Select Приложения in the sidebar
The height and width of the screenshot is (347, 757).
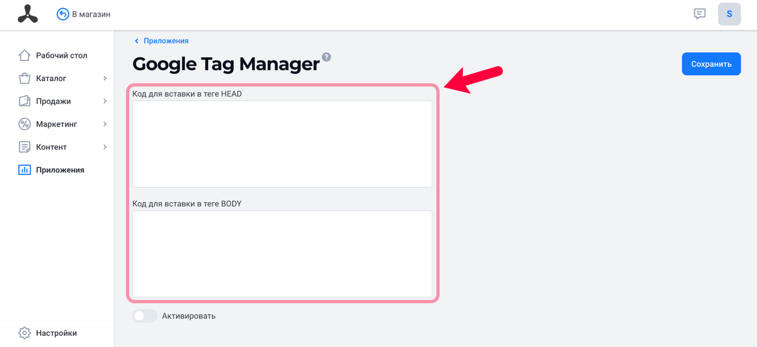coord(60,170)
